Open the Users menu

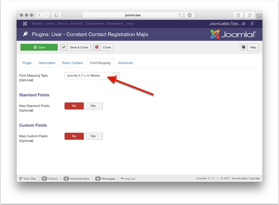click(50, 23)
